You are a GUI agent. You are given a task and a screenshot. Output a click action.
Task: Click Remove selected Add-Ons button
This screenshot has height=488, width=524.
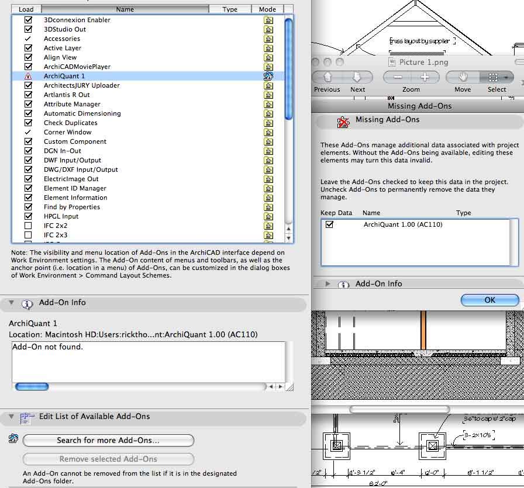click(x=108, y=459)
